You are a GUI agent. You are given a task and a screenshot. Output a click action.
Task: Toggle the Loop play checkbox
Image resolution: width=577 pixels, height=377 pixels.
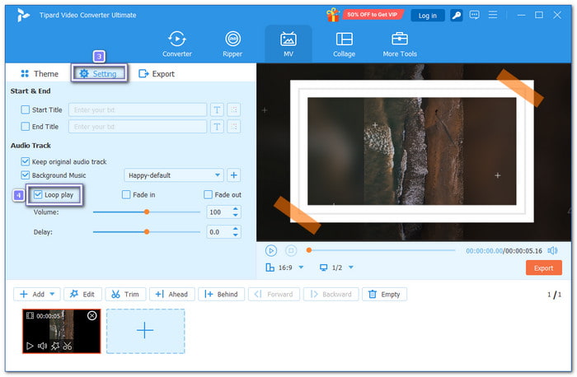(x=38, y=195)
